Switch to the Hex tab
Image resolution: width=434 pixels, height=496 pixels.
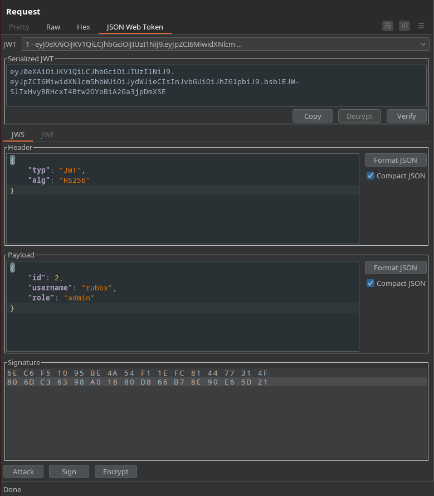84,27
